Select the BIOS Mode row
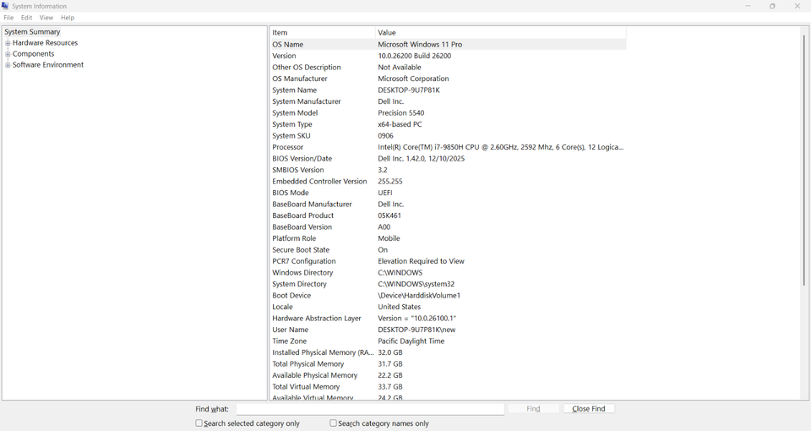 point(448,193)
